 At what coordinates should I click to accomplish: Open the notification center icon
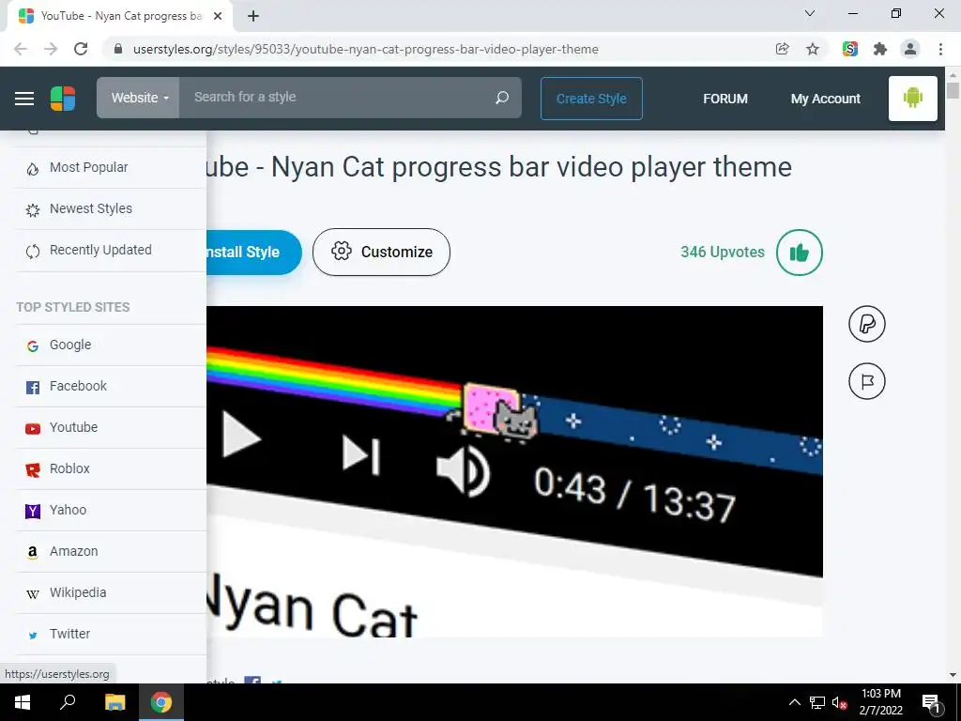tap(931, 703)
